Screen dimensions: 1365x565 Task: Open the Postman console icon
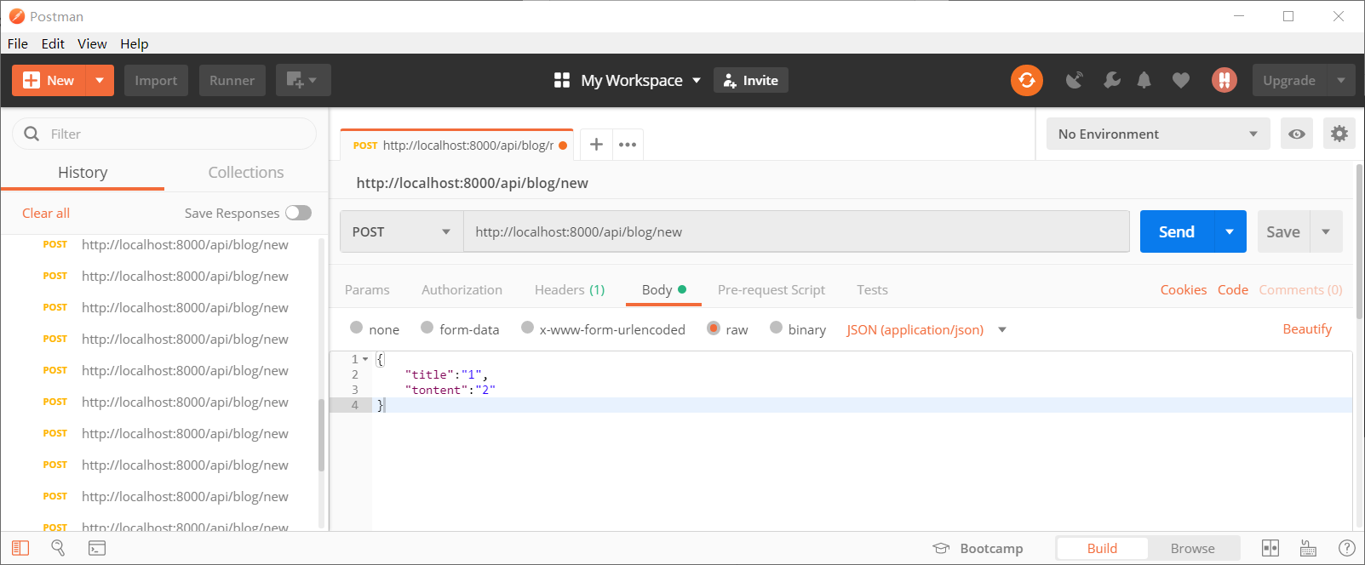(x=97, y=548)
